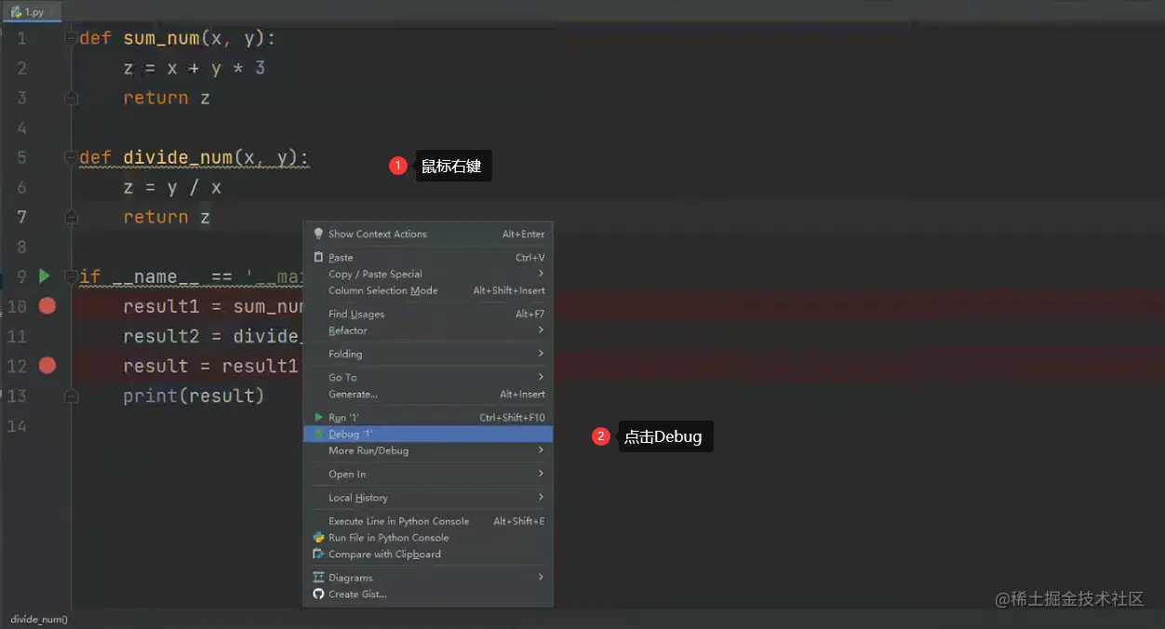Toggle the breakpoint on line 12
1165x629 pixels.
click(47, 366)
